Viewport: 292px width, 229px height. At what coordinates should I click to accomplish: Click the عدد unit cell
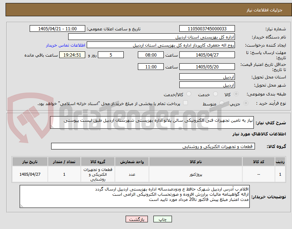click(132, 174)
